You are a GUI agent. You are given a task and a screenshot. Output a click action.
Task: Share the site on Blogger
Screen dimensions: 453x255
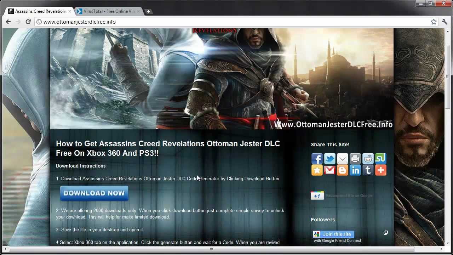(x=343, y=170)
